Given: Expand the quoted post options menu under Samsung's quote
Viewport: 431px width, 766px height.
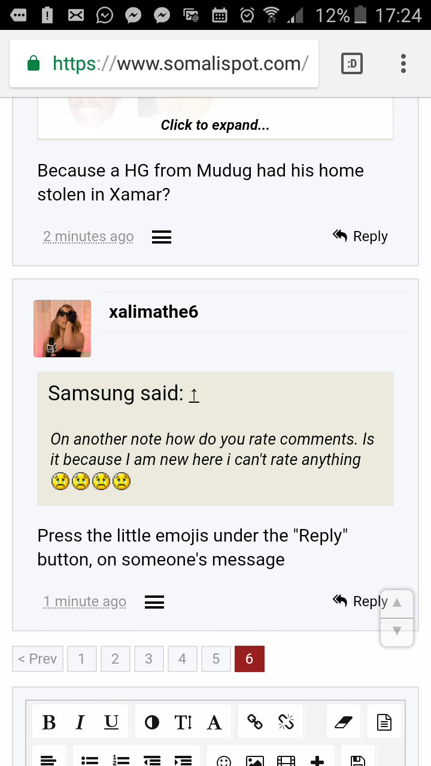Looking at the screenshot, I should [154, 601].
